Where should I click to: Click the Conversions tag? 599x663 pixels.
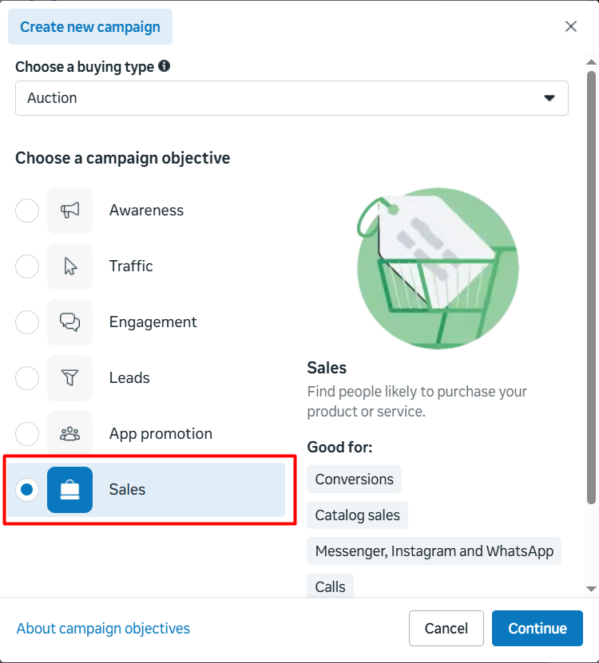pos(355,479)
